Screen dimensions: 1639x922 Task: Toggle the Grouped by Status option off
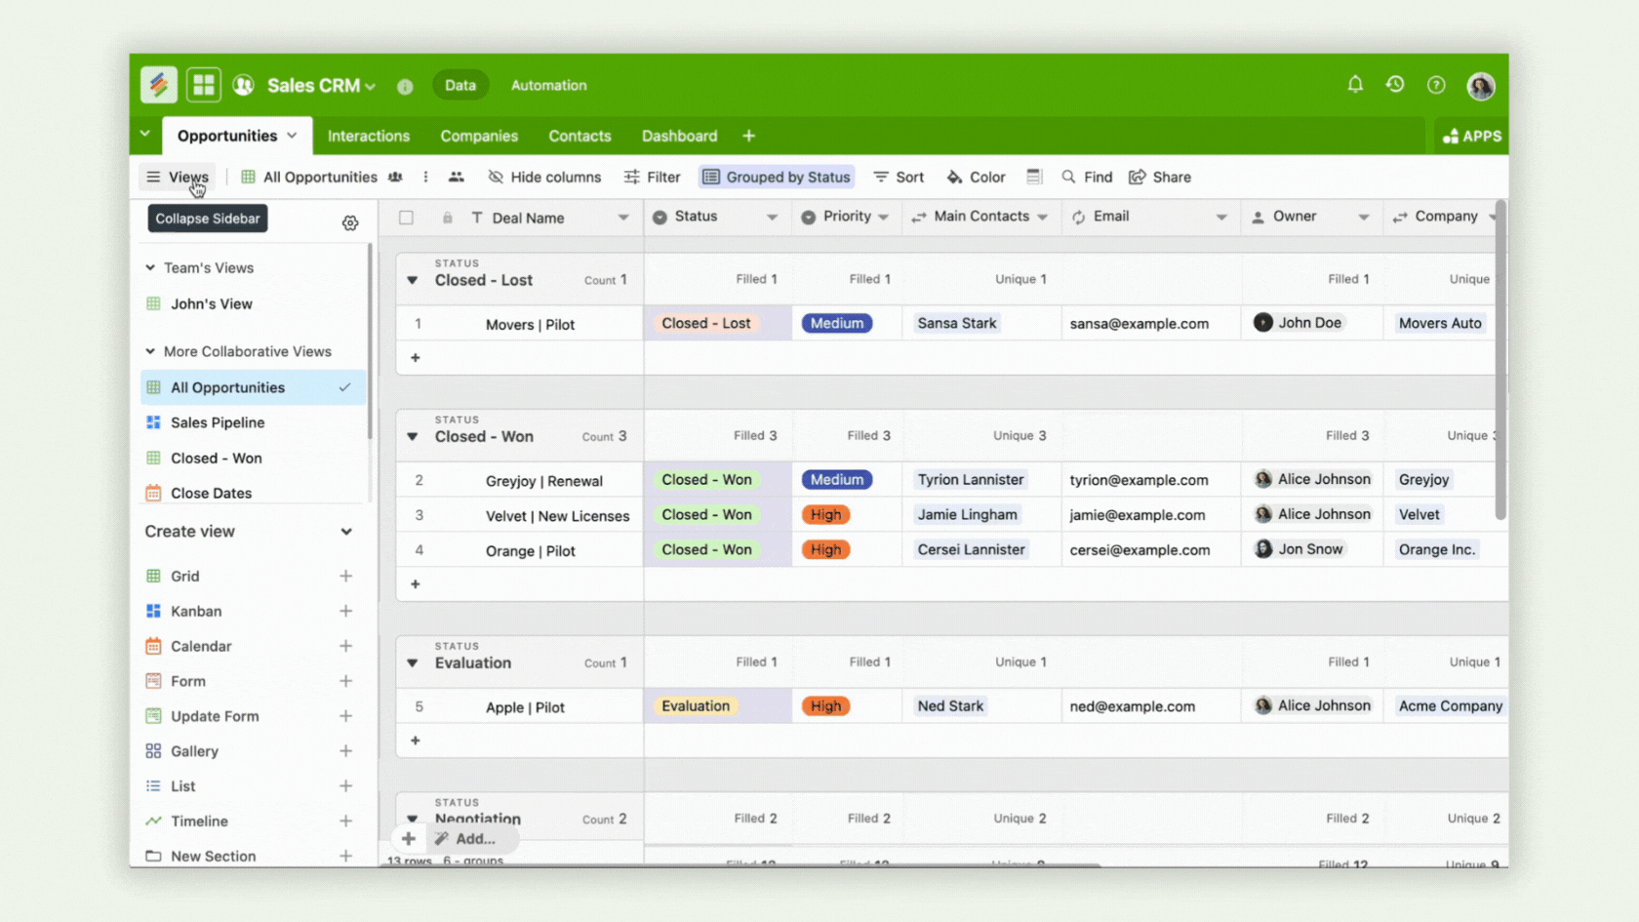pyautogui.click(x=776, y=177)
